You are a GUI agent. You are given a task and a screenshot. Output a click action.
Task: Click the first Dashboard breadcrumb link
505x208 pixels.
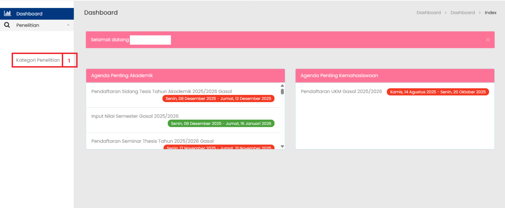pyautogui.click(x=428, y=13)
